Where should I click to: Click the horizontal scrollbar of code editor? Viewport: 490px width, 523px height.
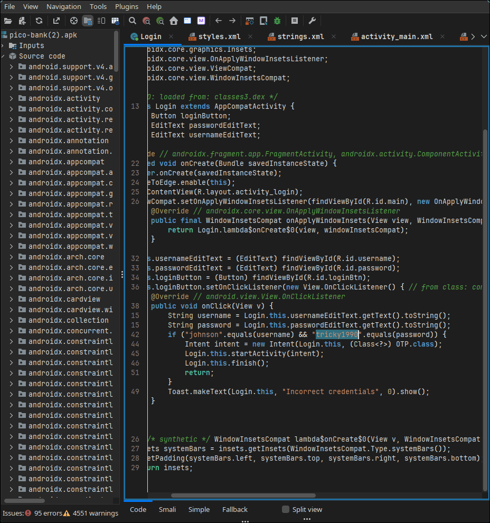pyautogui.click(x=243, y=496)
